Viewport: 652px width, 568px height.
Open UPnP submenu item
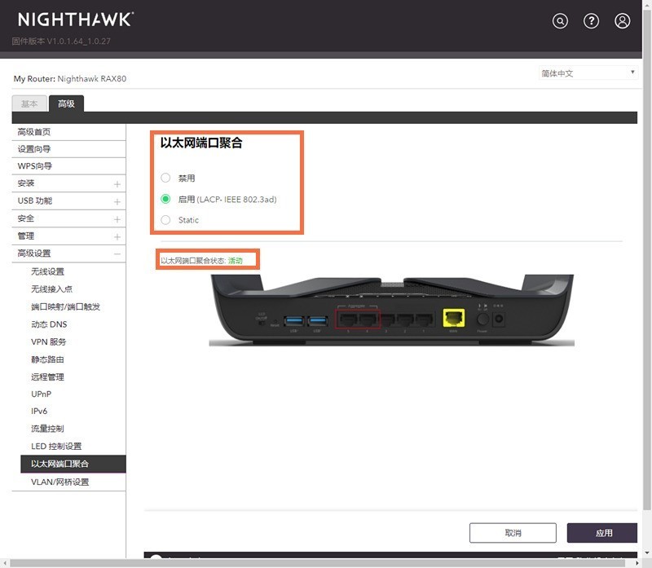pos(42,394)
